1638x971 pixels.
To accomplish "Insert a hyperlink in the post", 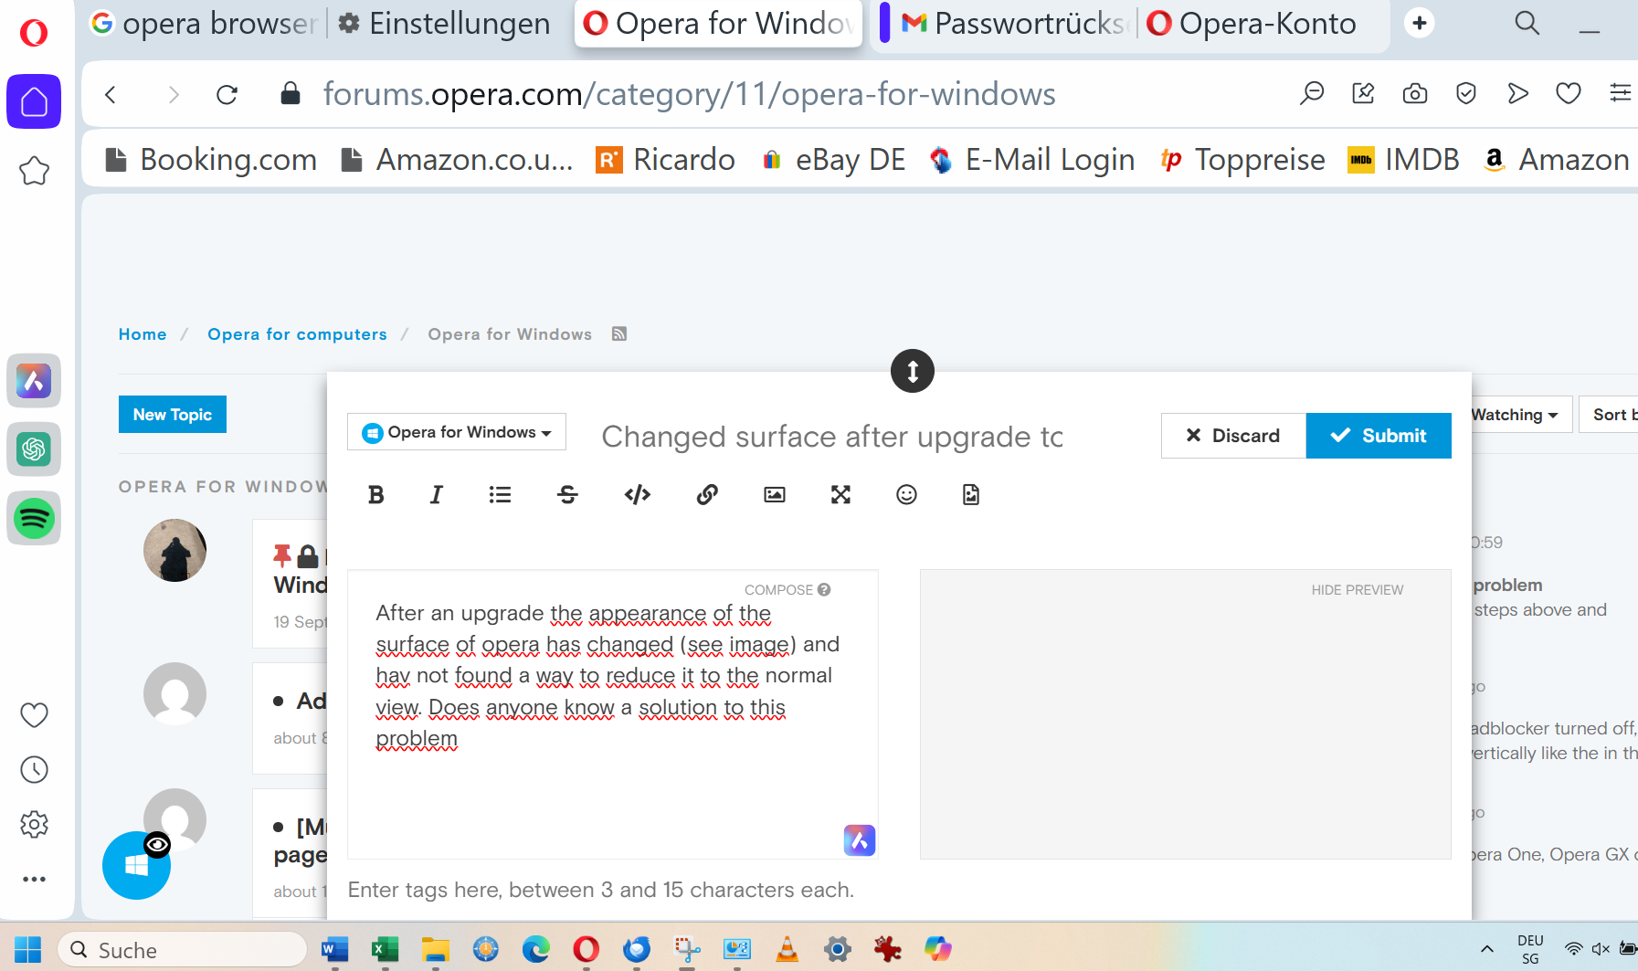I will [706, 495].
